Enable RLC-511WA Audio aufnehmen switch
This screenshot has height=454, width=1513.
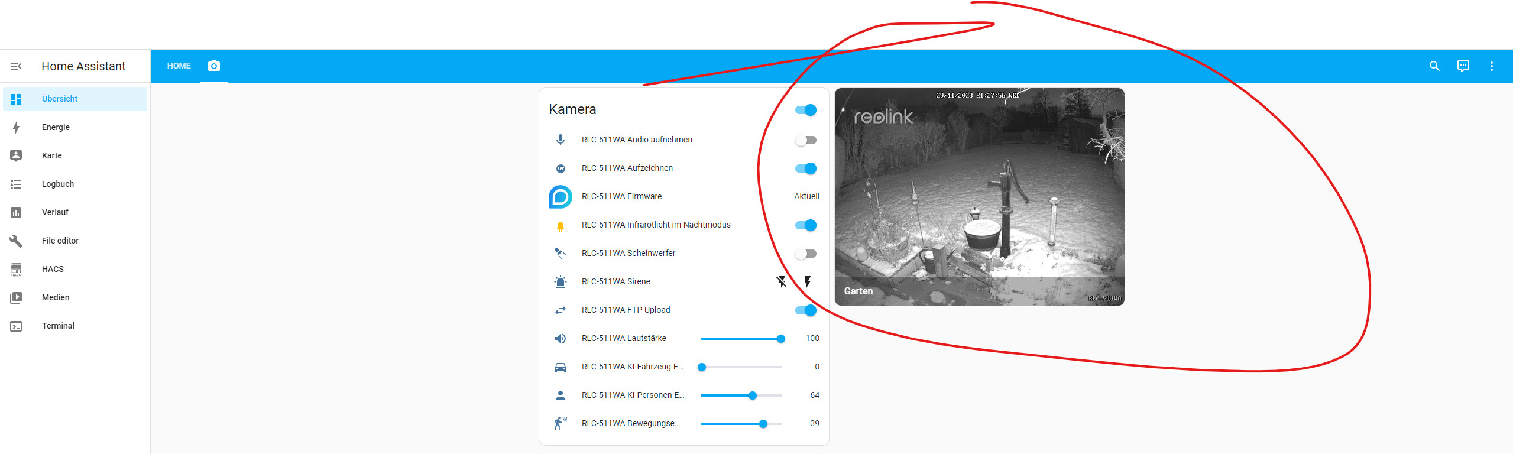click(806, 140)
